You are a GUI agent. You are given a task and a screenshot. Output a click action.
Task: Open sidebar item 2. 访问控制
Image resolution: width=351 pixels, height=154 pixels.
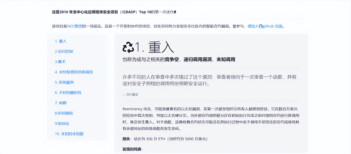[64, 51]
